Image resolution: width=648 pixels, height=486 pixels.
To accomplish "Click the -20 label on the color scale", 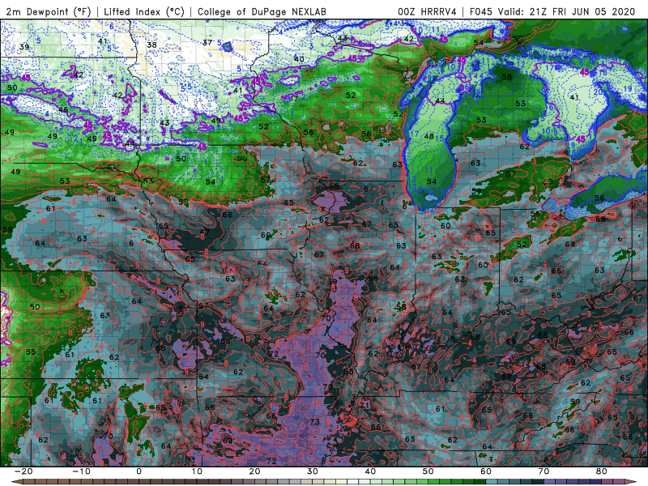I will (x=23, y=471).
